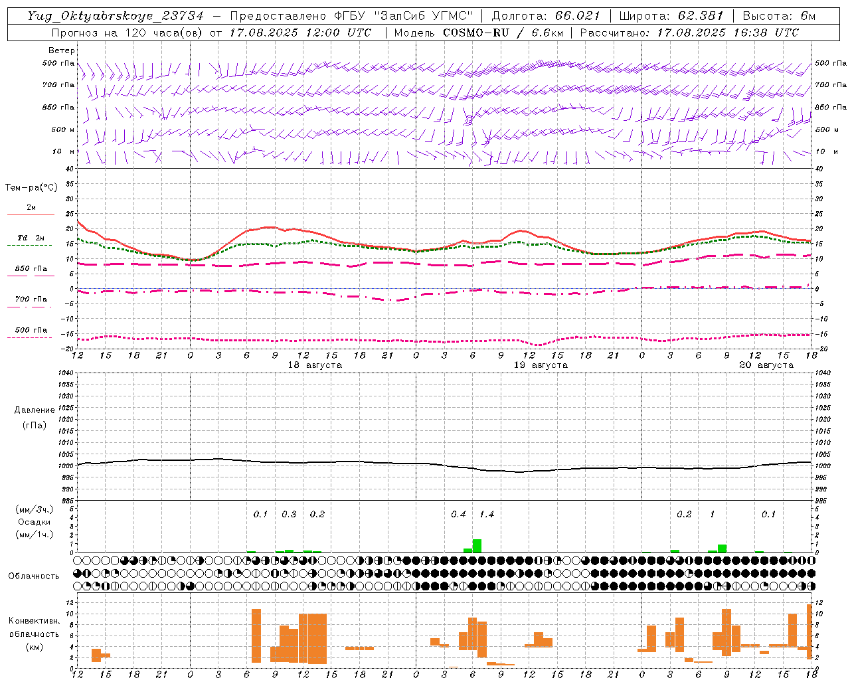Click the (мм/3ч.) unit label
850x680 pixels.
click(x=35, y=509)
